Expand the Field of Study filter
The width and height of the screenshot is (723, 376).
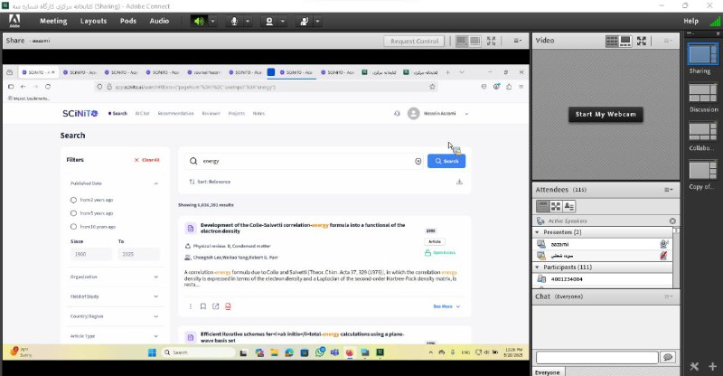pyautogui.click(x=155, y=296)
